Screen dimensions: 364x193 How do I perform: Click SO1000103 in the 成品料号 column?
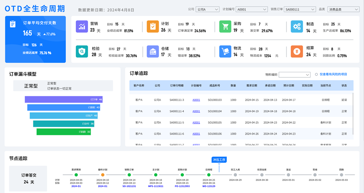pos(215,100)
